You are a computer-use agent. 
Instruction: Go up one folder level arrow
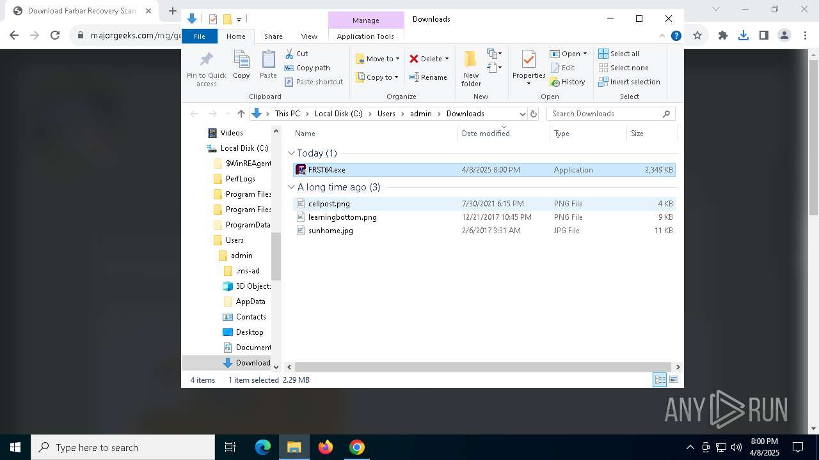(x=241, y=114)
